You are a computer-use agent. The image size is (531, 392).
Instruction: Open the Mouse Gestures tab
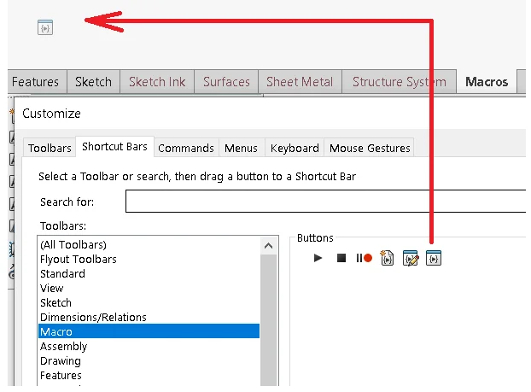point(370,148)
